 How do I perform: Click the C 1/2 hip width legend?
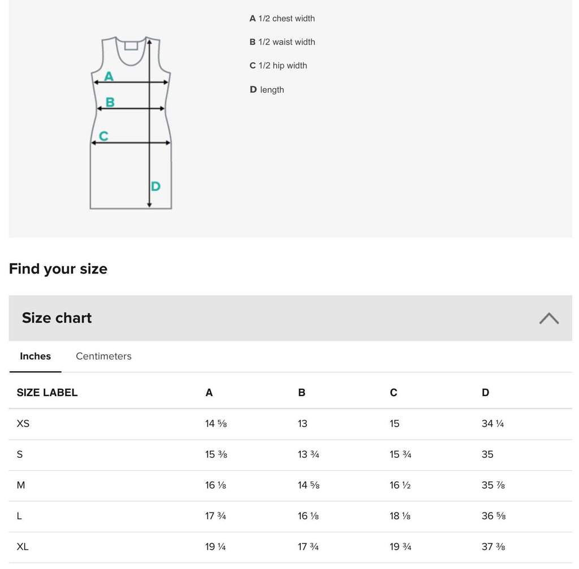pos(278,66)
